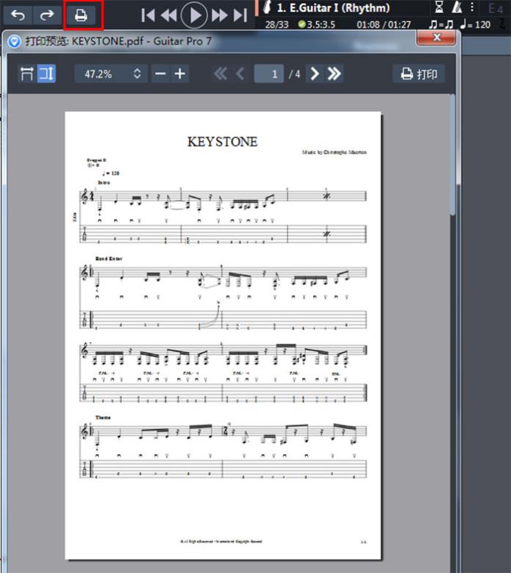Skip to the last preview page

click(x=335, y=74)
